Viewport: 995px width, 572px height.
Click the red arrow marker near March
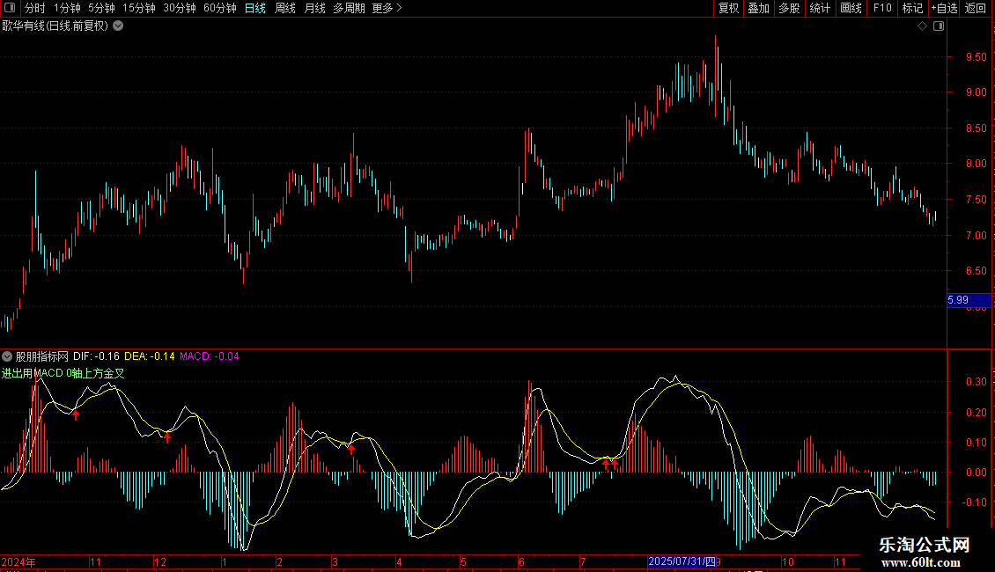[x=350, y=449]
